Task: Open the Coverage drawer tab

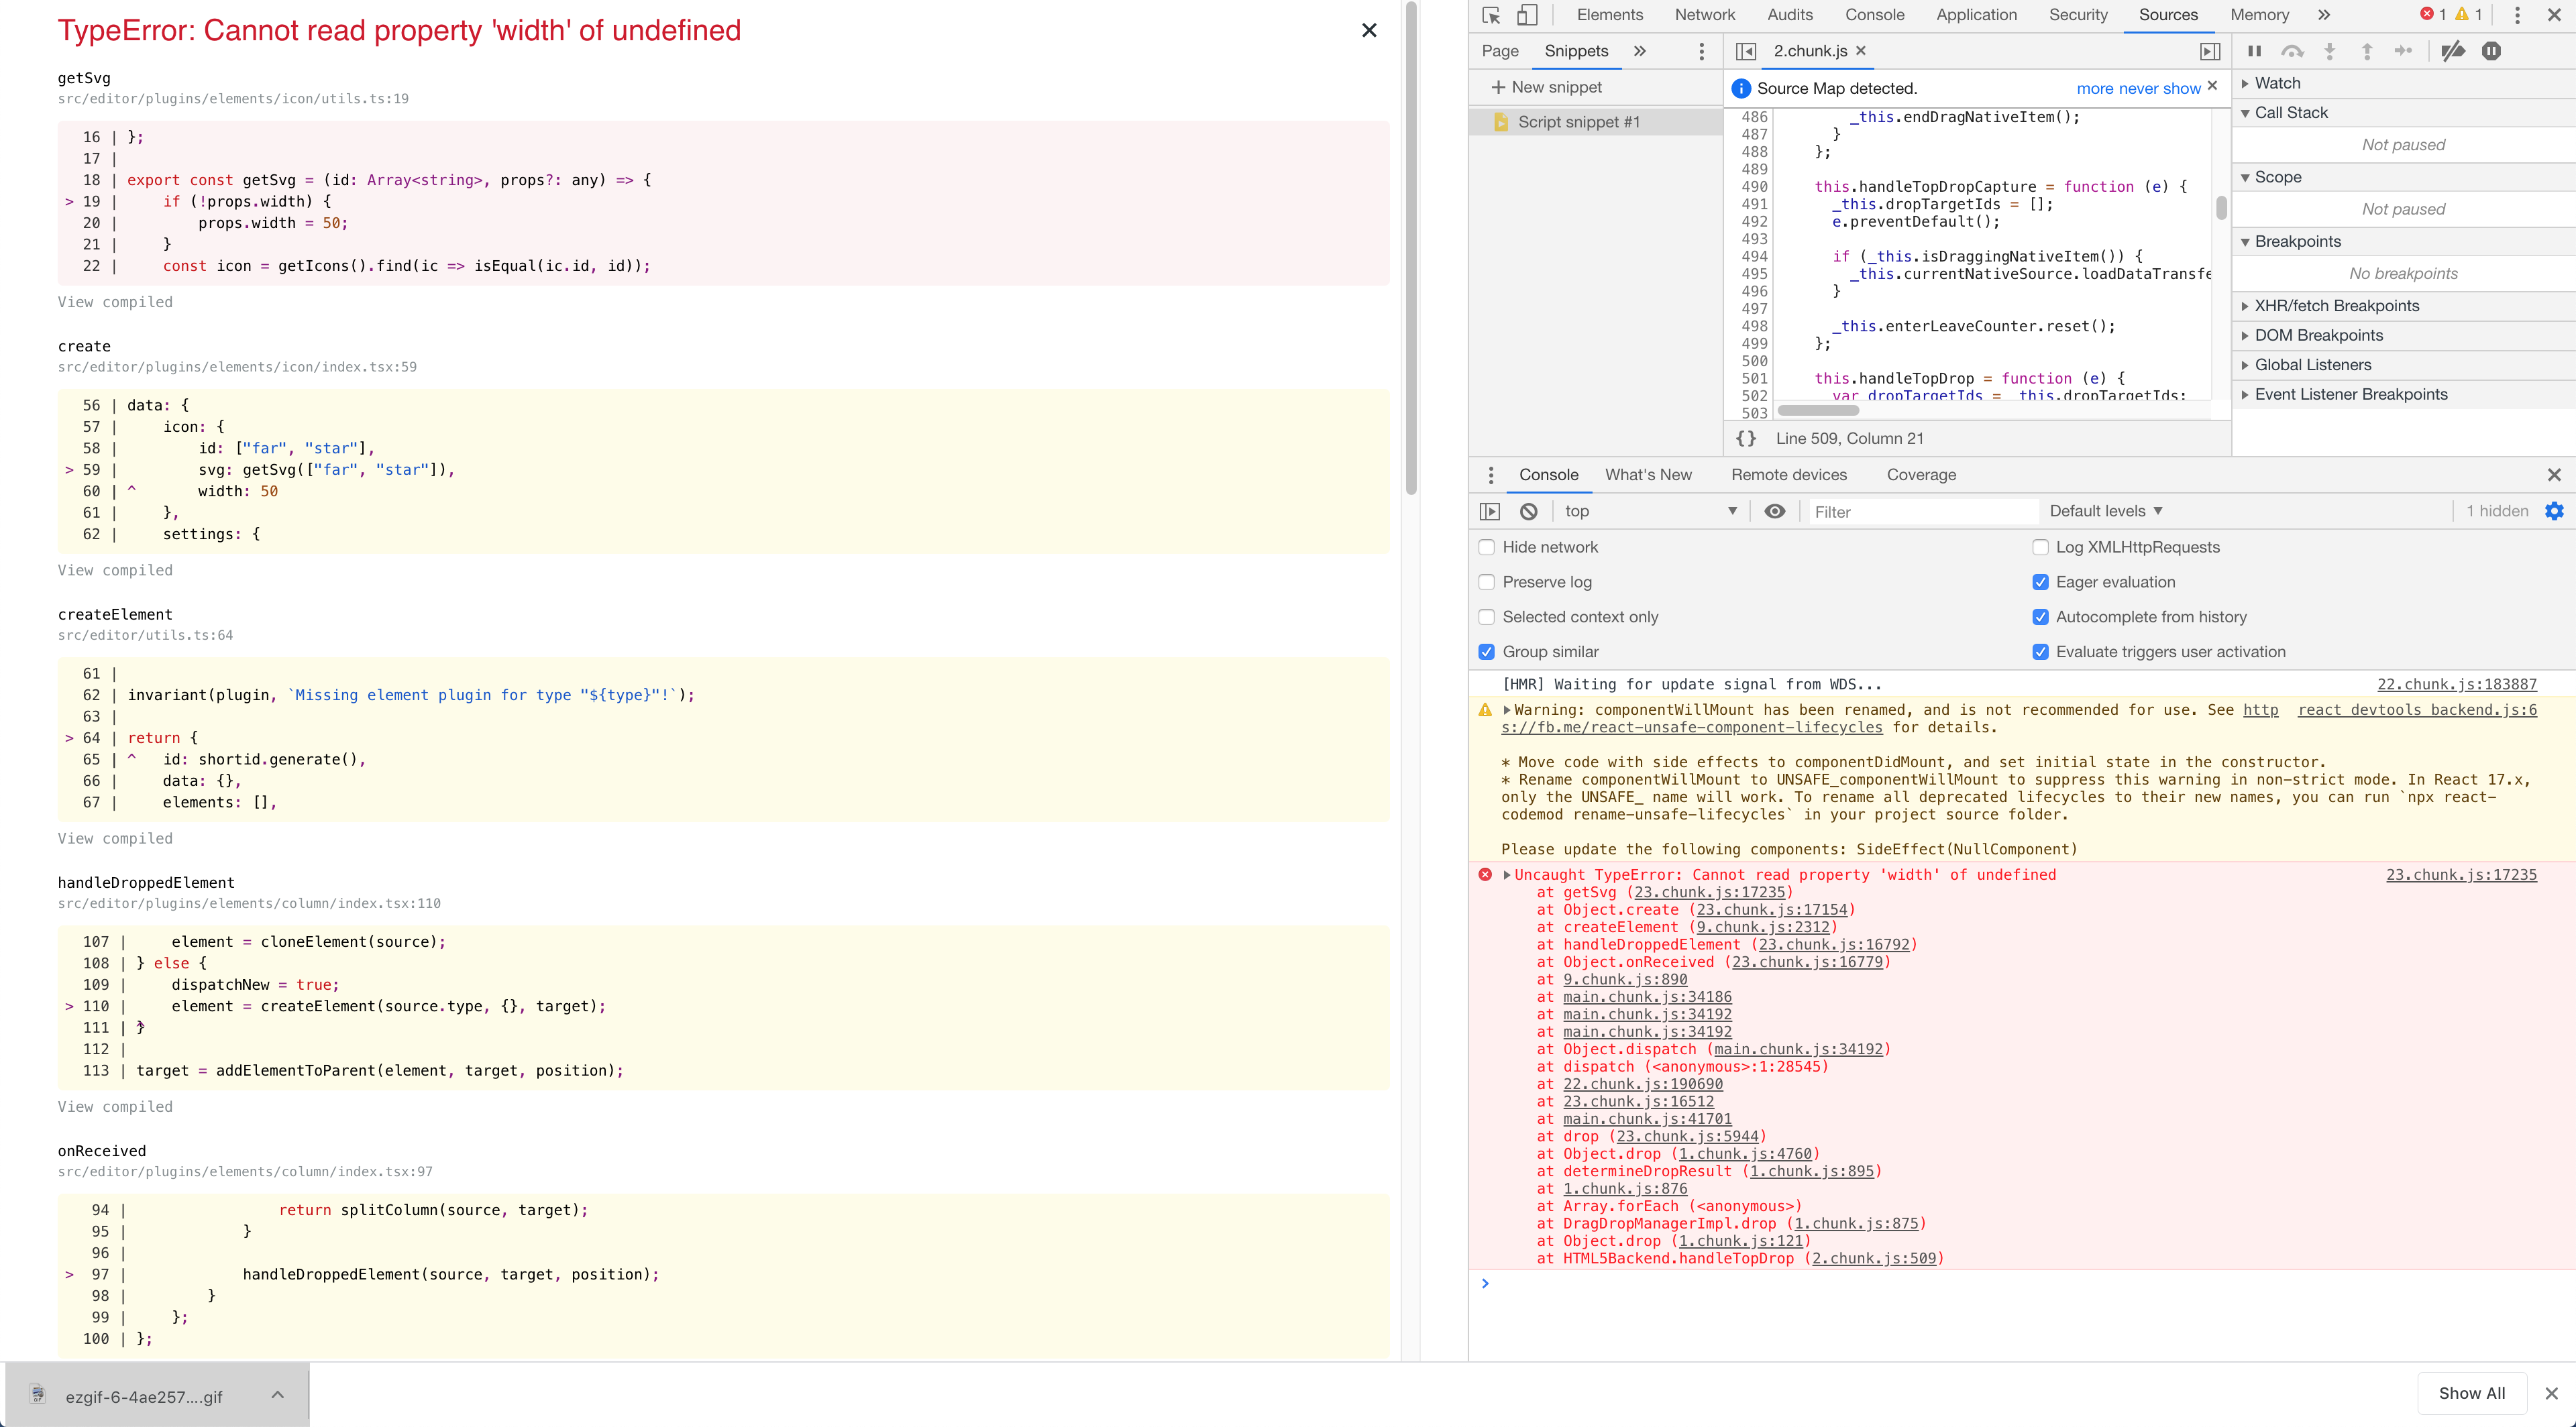Action: 1921,475
